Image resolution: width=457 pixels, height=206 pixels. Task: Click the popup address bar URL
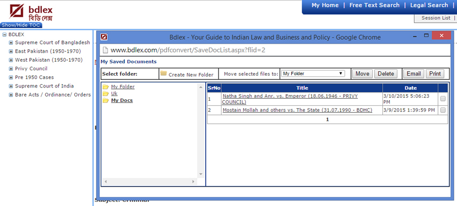188,50
